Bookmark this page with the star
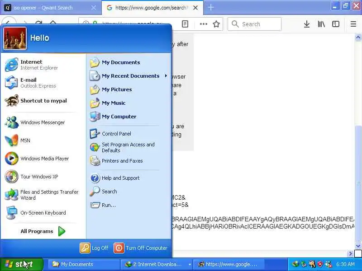The image size is (362, 271). 216,24
